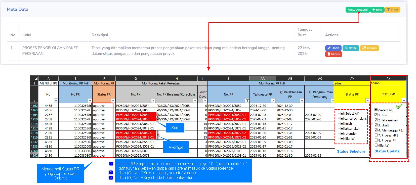
Task: Click the red highlighted cell PK/SGN/HO/2024/8854
Action: click(x=135, y=115)
